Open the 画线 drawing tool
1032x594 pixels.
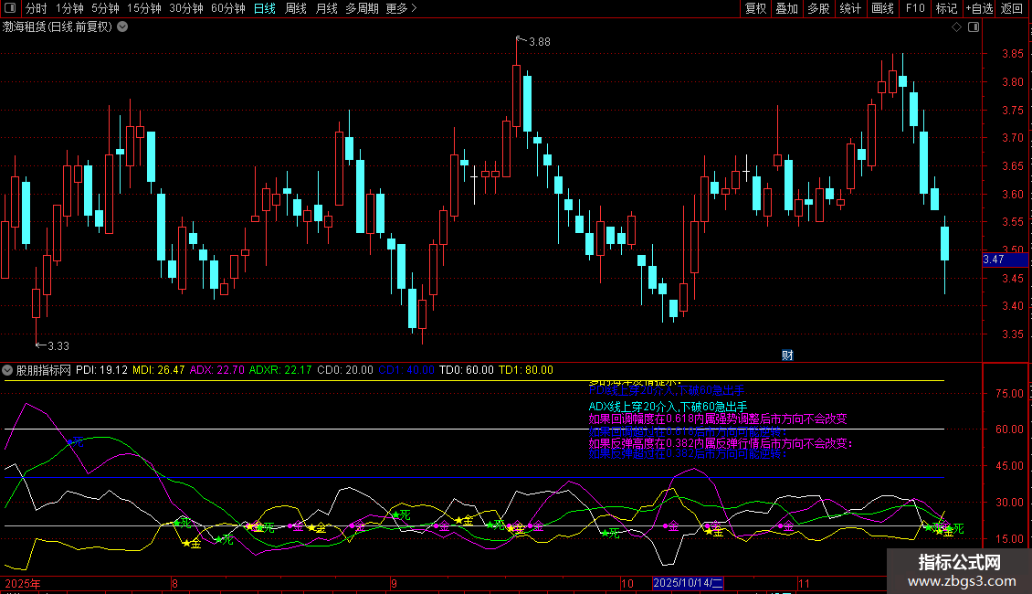coord(882,9)
